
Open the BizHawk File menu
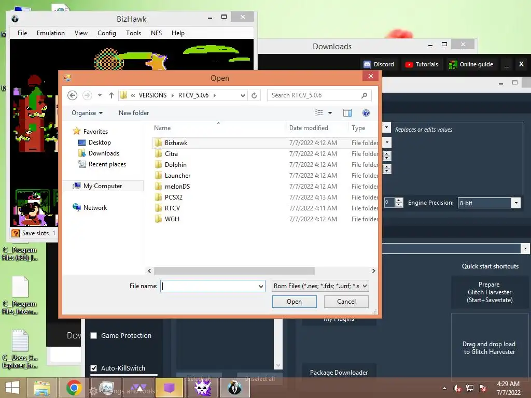(22, 33)
